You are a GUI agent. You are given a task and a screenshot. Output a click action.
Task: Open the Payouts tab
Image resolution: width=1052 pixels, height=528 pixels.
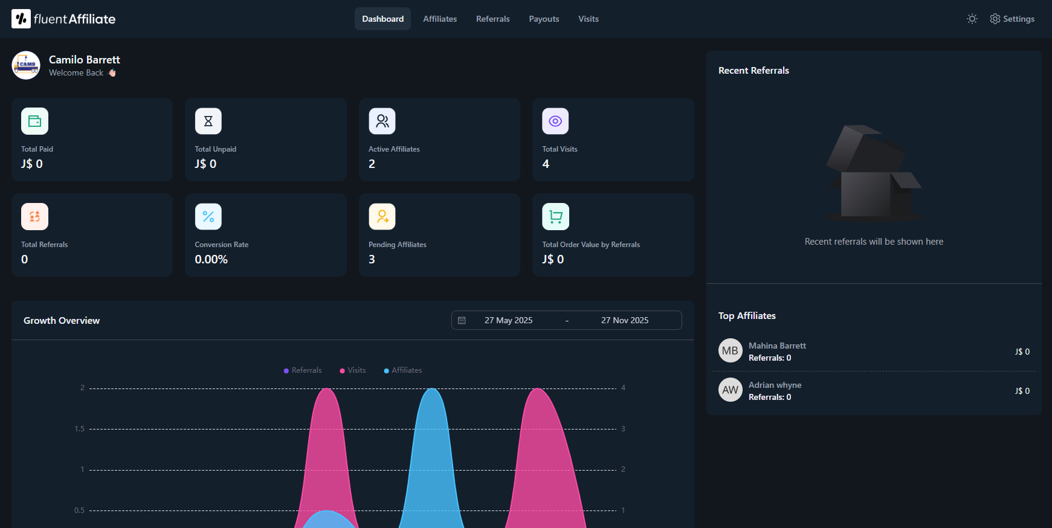tap(544, 19)
